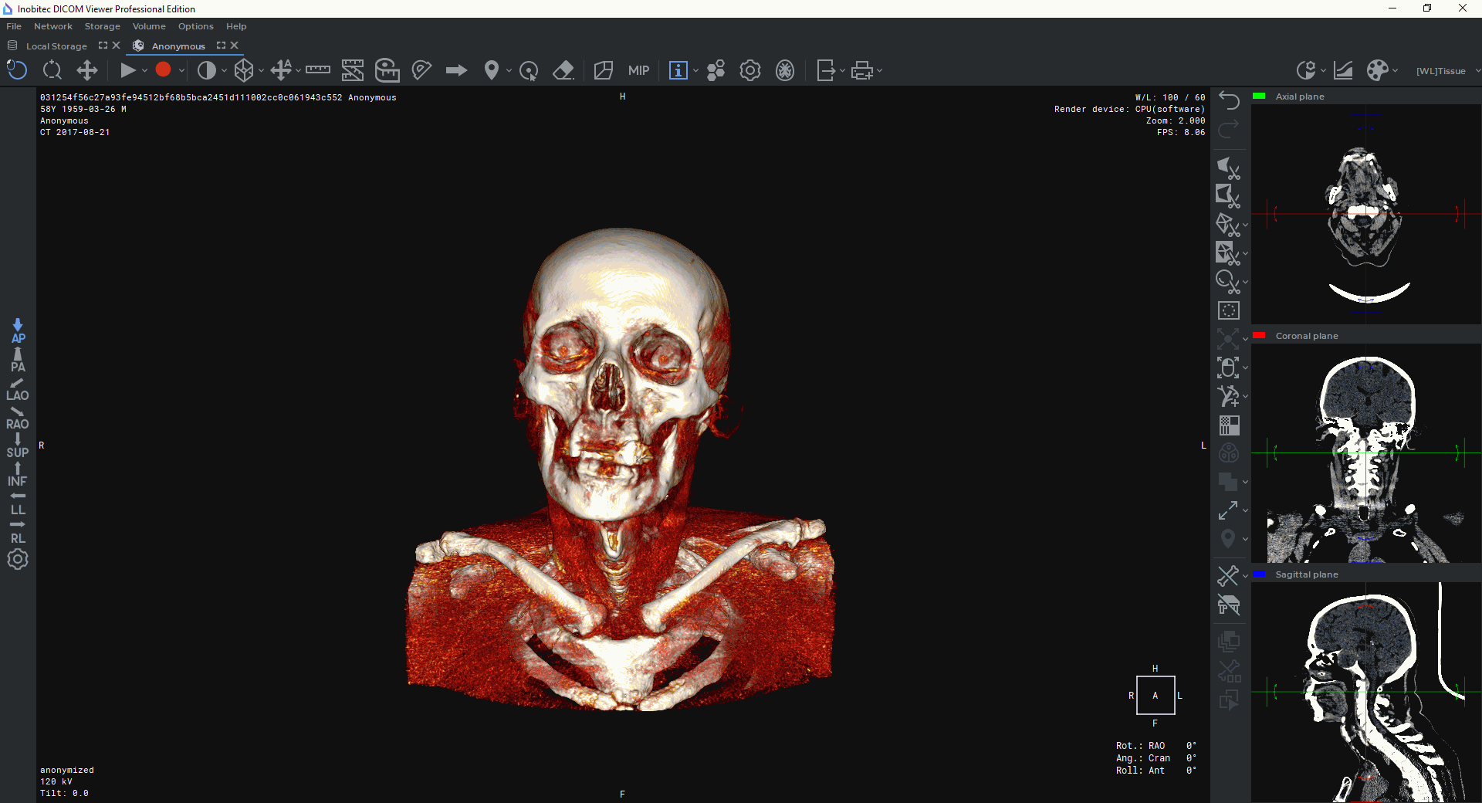Switch to the Local Storage tab
Image resolution: width=1482 pixels, height=803 pixels.
pyautogui.click(x=56, y=46)
